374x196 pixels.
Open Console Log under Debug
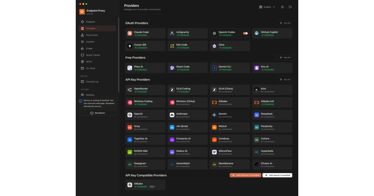point(97,82)
